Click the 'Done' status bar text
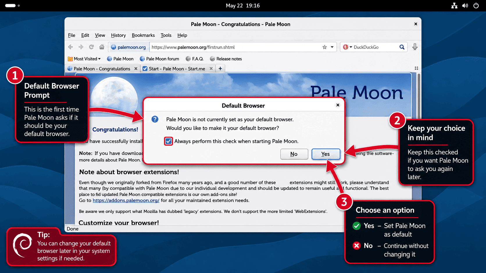This screenshot has width=486, height=273. click(73, 229)
